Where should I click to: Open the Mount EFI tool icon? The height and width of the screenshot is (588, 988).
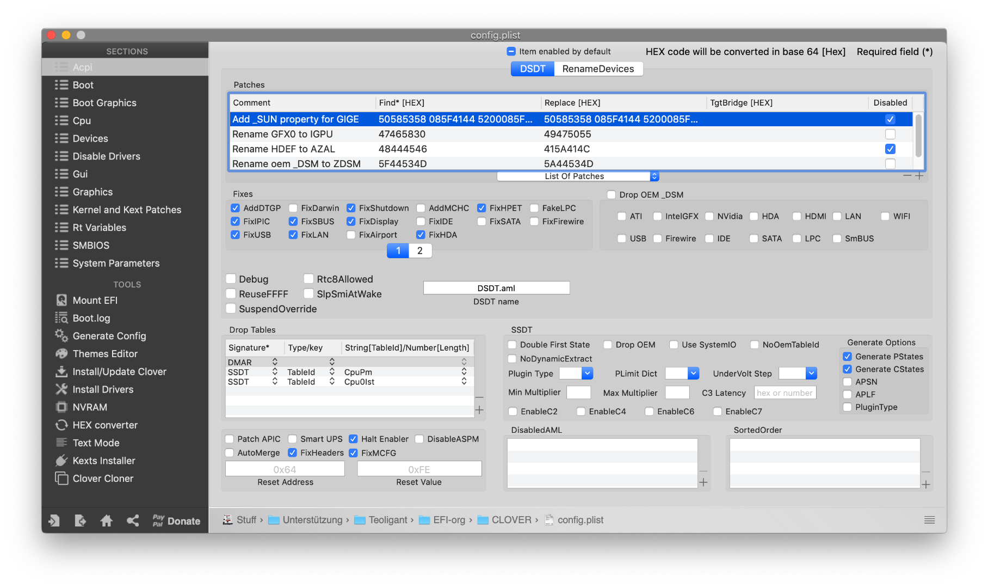tap(61, 300)
